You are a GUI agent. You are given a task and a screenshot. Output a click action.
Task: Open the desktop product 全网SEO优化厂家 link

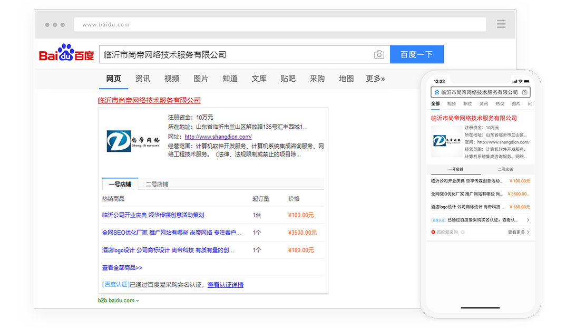pyautogui.click(x=171, y=233)
